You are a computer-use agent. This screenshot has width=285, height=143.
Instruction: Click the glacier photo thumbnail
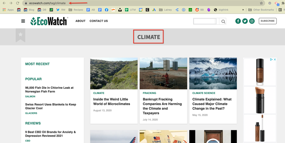213,73
